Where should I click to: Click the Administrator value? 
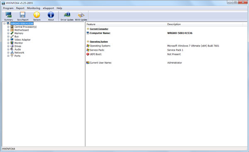click(x=175, y=63)
